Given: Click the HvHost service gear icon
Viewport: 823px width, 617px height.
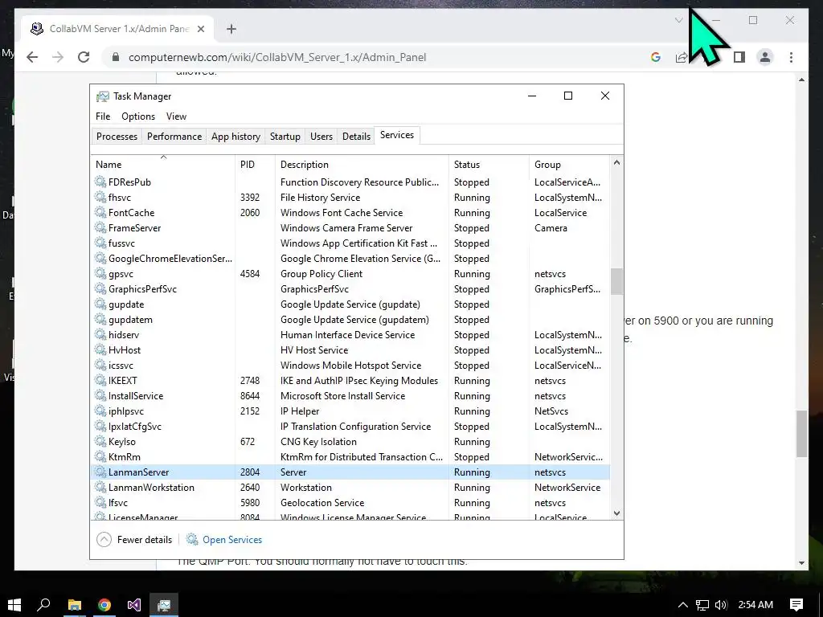Looking at the screenshot, I should coord(100,349).
